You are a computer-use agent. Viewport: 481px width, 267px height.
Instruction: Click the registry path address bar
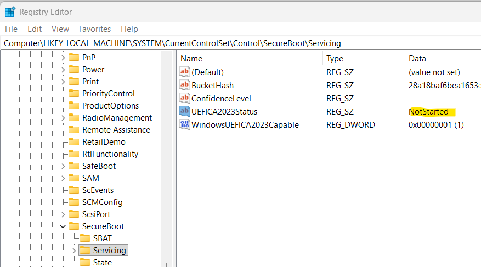(x=240, y=43)
